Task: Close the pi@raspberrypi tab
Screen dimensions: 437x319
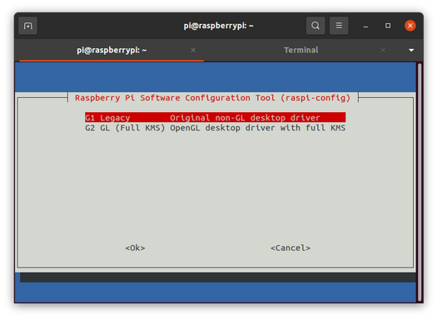Action: [193, 50]
